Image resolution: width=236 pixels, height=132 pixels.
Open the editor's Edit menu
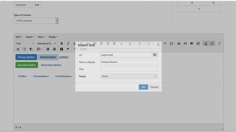19,37
